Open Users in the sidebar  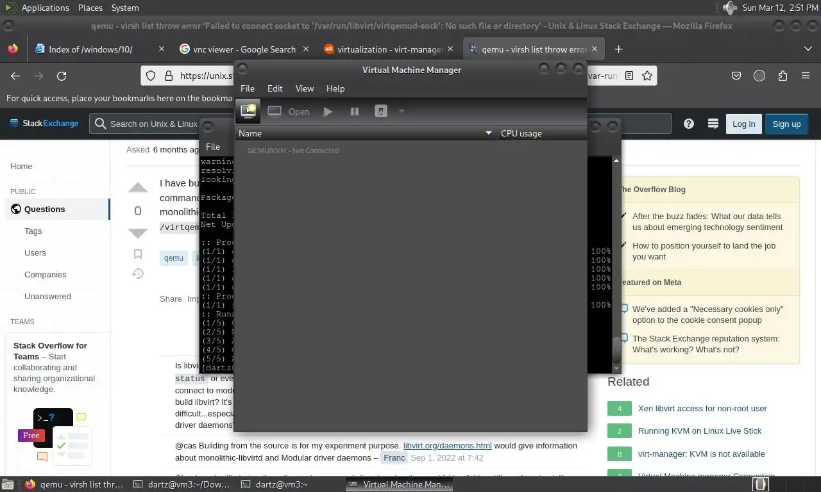coord(35,252)
